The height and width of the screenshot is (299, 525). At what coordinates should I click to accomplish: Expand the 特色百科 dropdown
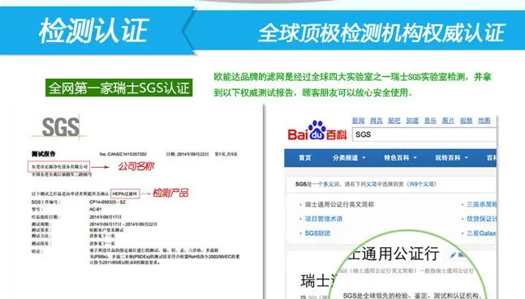(x=400, y=157)
